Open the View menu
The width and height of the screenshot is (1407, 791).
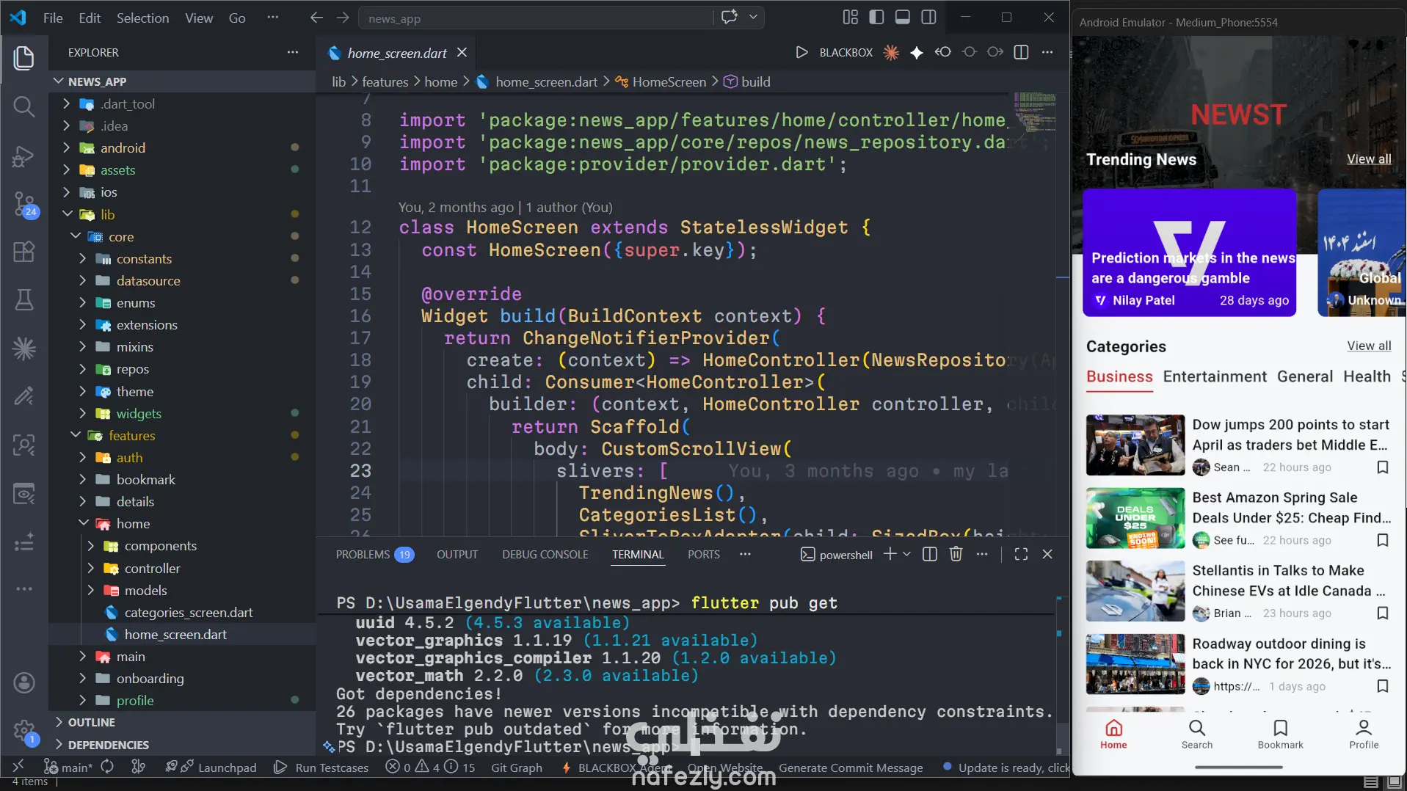coord(199,18)
